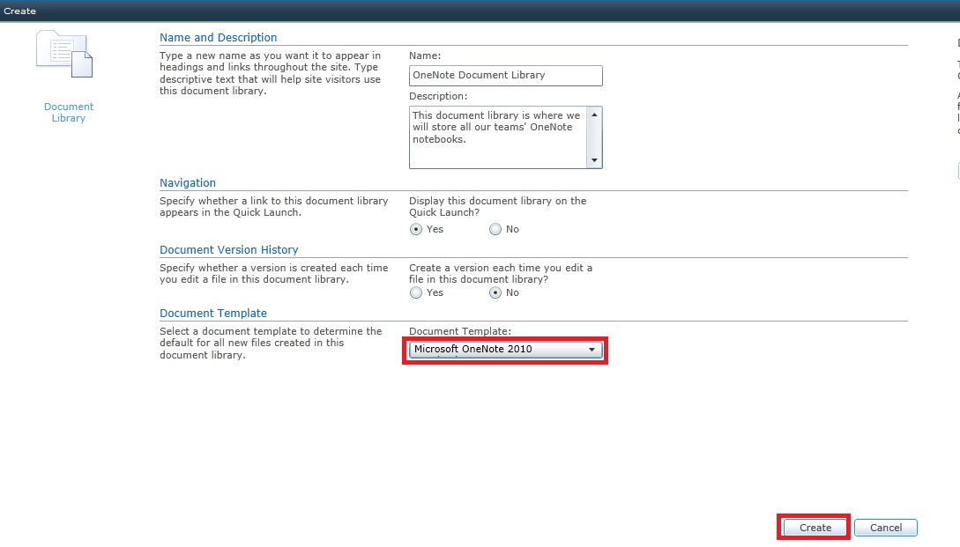
Task: Click inside the Name text field
Action: pyautogui.click(x=505, y=76)
